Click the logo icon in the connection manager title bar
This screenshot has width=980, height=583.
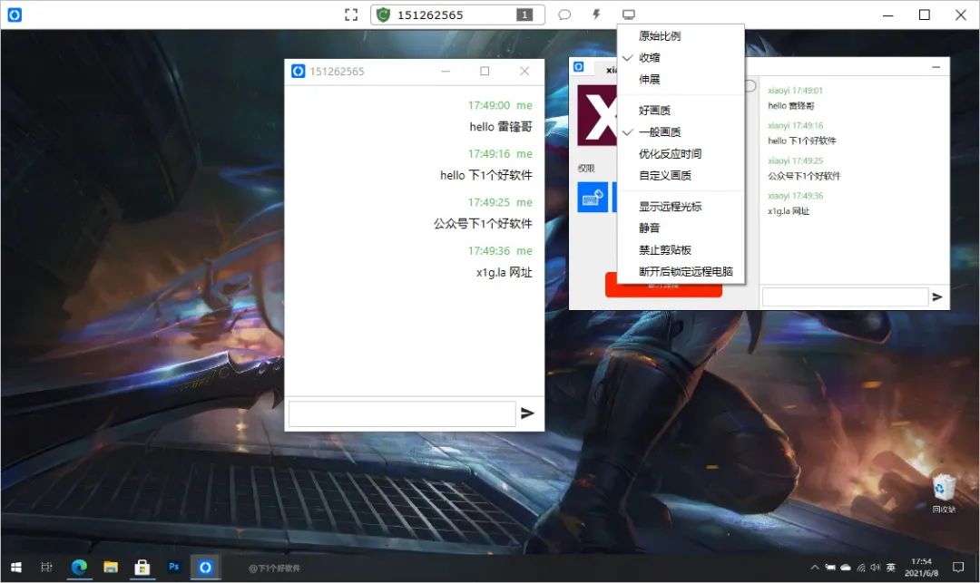pos(579,67)
